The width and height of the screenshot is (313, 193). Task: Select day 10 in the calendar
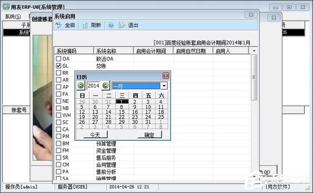click(148, 107)
